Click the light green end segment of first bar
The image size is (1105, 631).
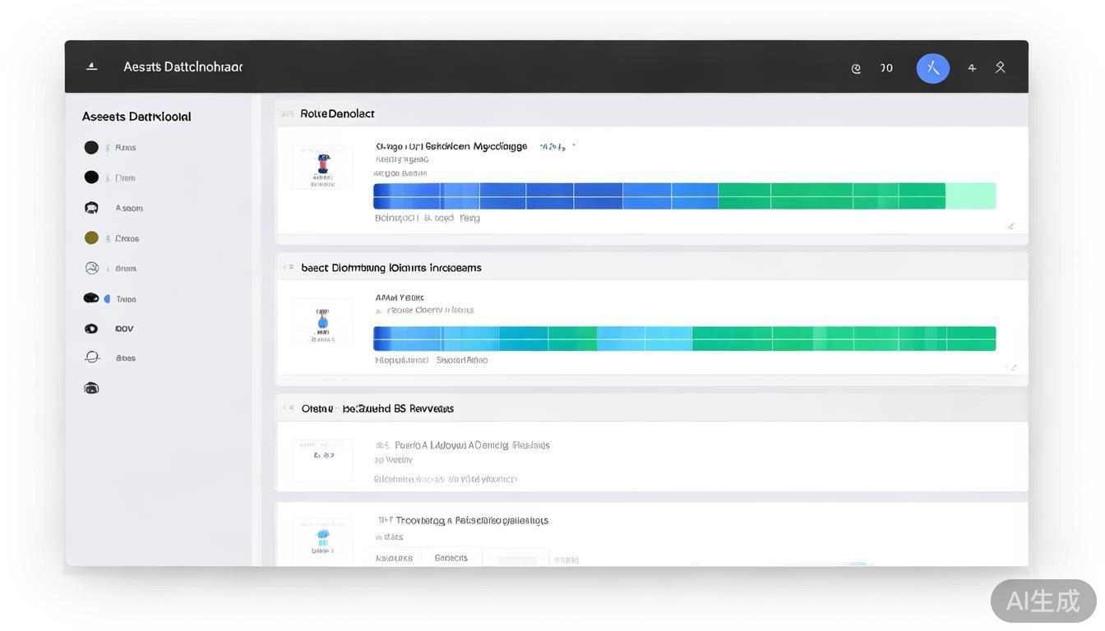(970, 196)
